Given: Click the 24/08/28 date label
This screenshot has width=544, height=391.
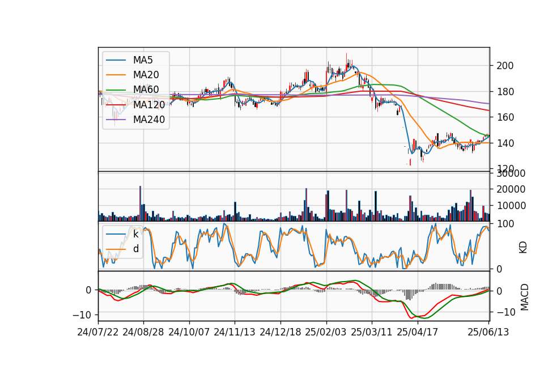Looking at the screenshot, I should pos(143,332).
